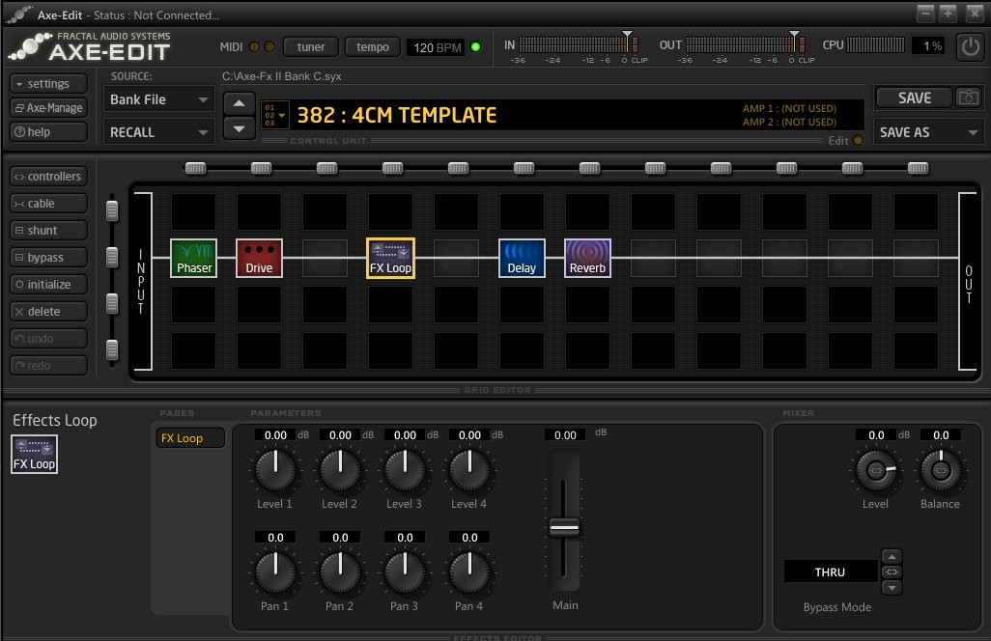The height and width of the screenshot is (641, 991).
Task: Click the Bypass Mode link icon
Action: [x=892, y=572]
